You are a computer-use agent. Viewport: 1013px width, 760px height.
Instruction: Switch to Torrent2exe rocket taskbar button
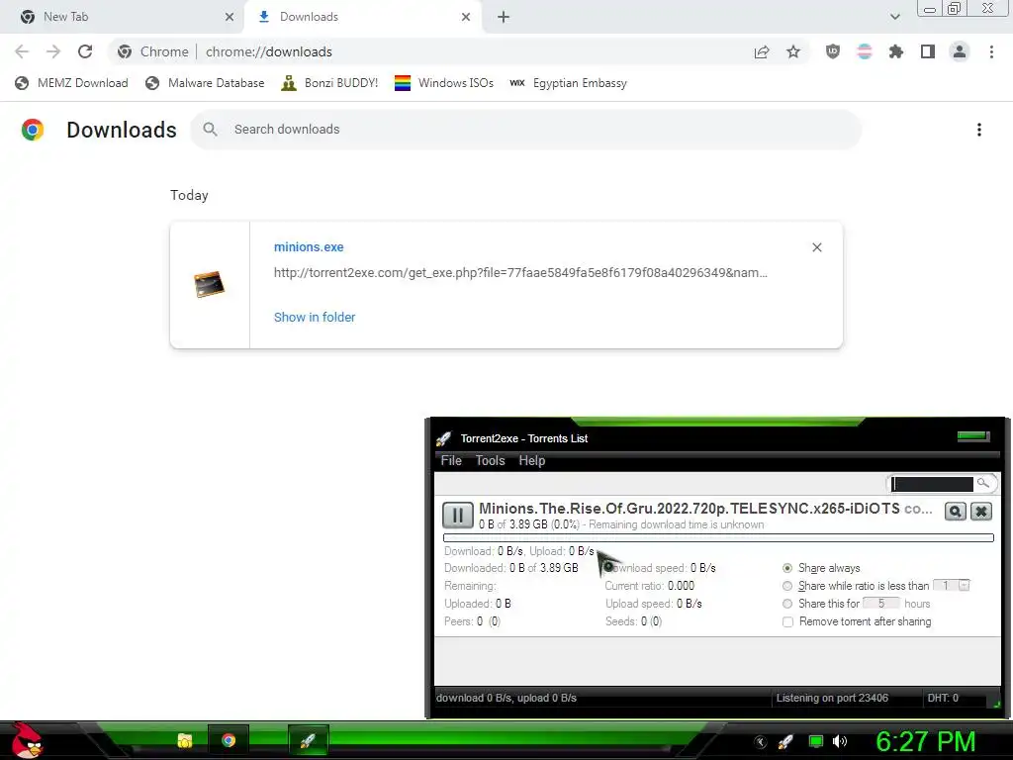point(309,740)
